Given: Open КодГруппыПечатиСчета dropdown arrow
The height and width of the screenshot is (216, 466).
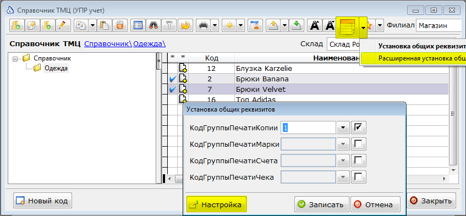Looking at the screenshot, I should (x=343, y=160).
